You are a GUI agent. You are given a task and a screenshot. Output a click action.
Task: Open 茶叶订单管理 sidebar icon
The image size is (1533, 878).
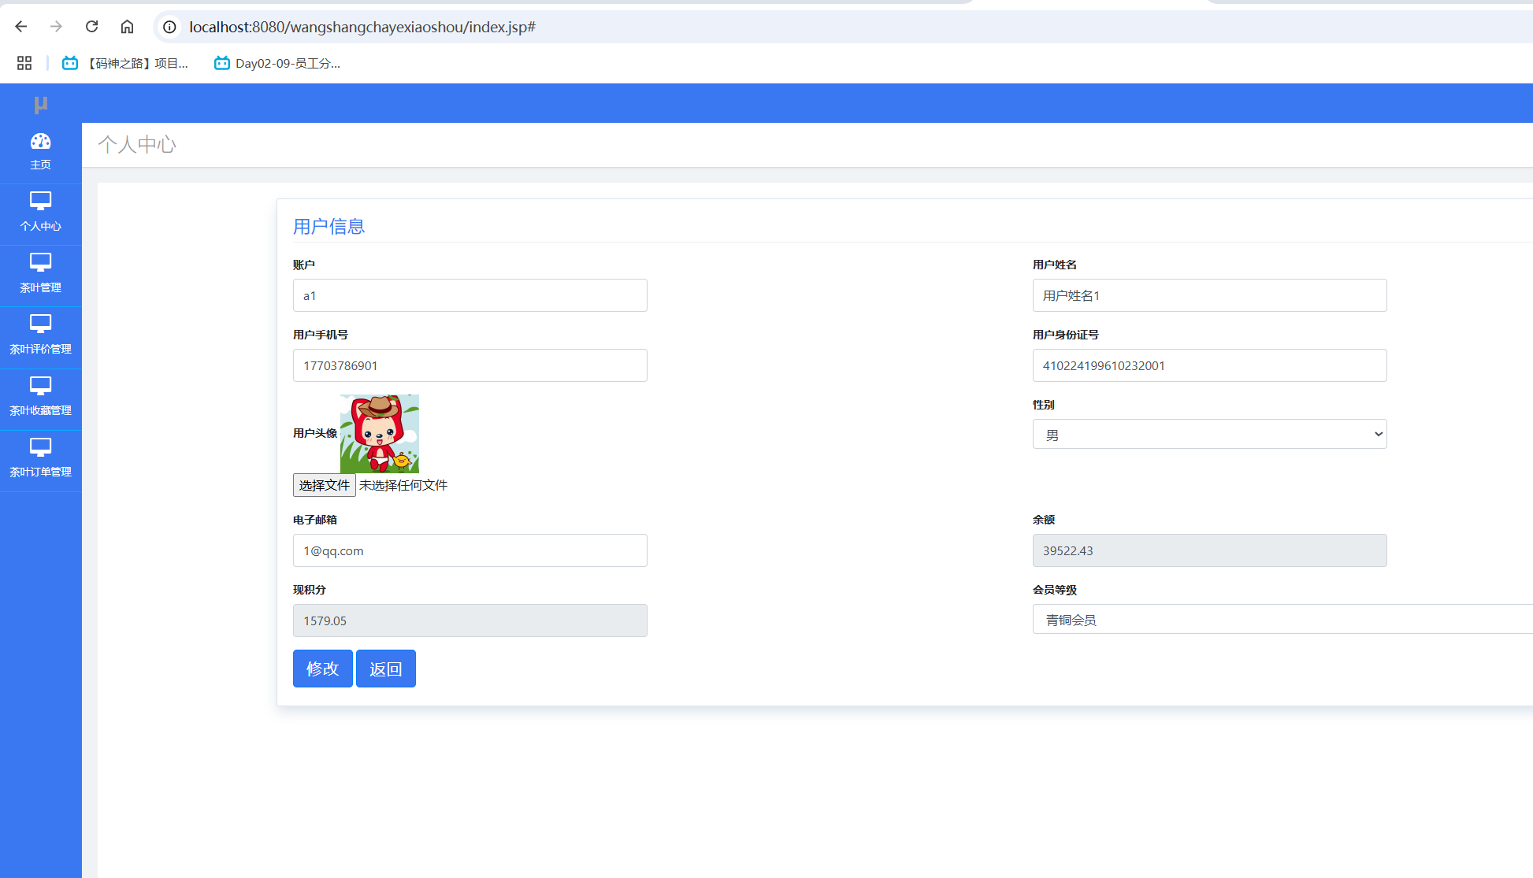40,446
